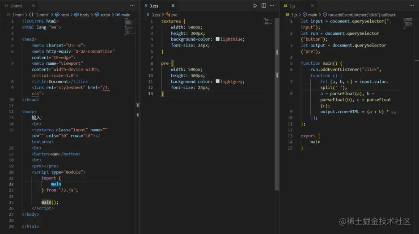Click the 3.js minimap preview

pyautogui.click(x=408, y=24)
